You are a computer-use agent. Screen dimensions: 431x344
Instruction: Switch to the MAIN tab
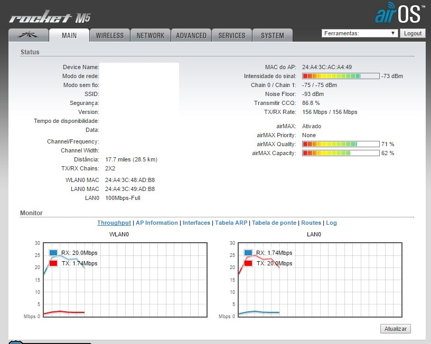(69, 35)
